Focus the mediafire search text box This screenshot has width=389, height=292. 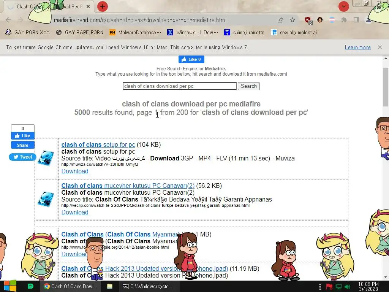[x=179, y=86]
